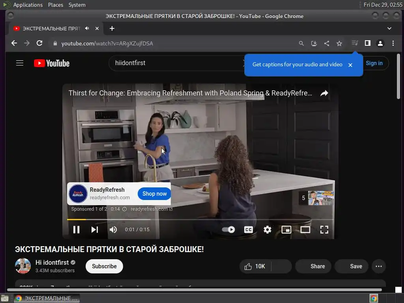
Task: Click the Sign in button
Action: point(374,63)
